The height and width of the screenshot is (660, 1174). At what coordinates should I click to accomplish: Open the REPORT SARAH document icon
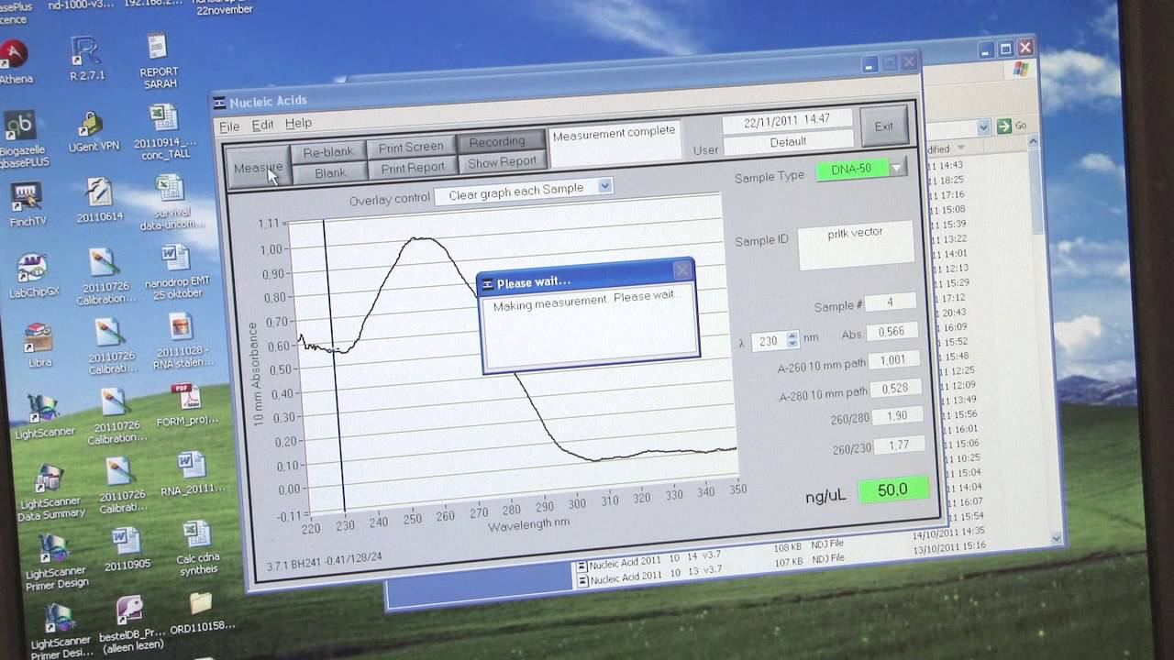[x=159, y=60]
